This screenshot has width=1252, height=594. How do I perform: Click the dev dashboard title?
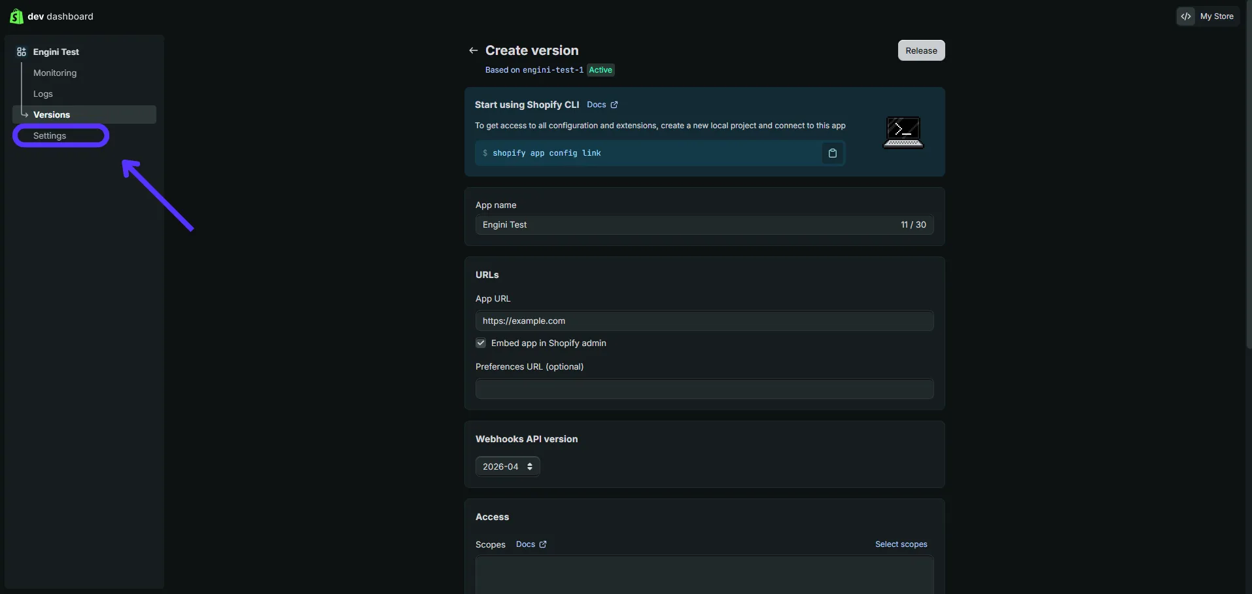pyautogui.click(x=60, y=16)
